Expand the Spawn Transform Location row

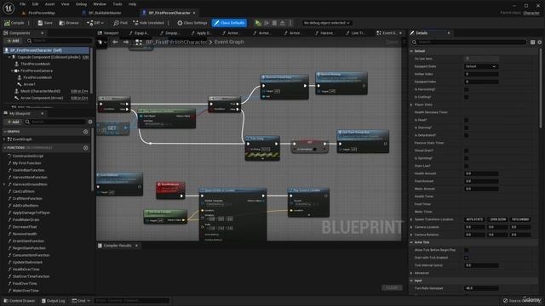(411, 219)
